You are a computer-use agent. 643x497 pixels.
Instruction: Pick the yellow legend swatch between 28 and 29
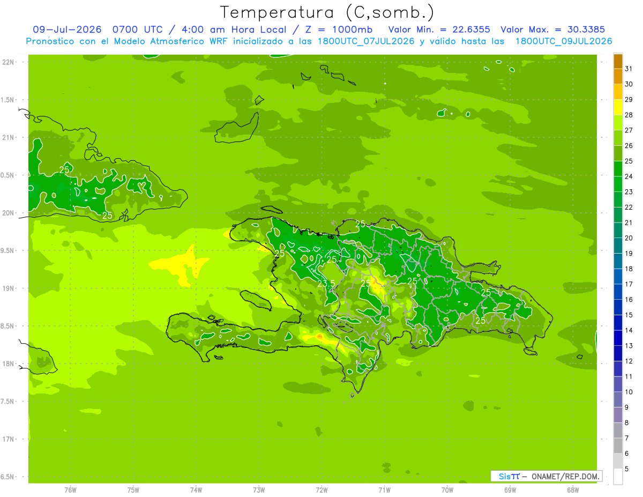pyautogui.click(x=618, y=107)
